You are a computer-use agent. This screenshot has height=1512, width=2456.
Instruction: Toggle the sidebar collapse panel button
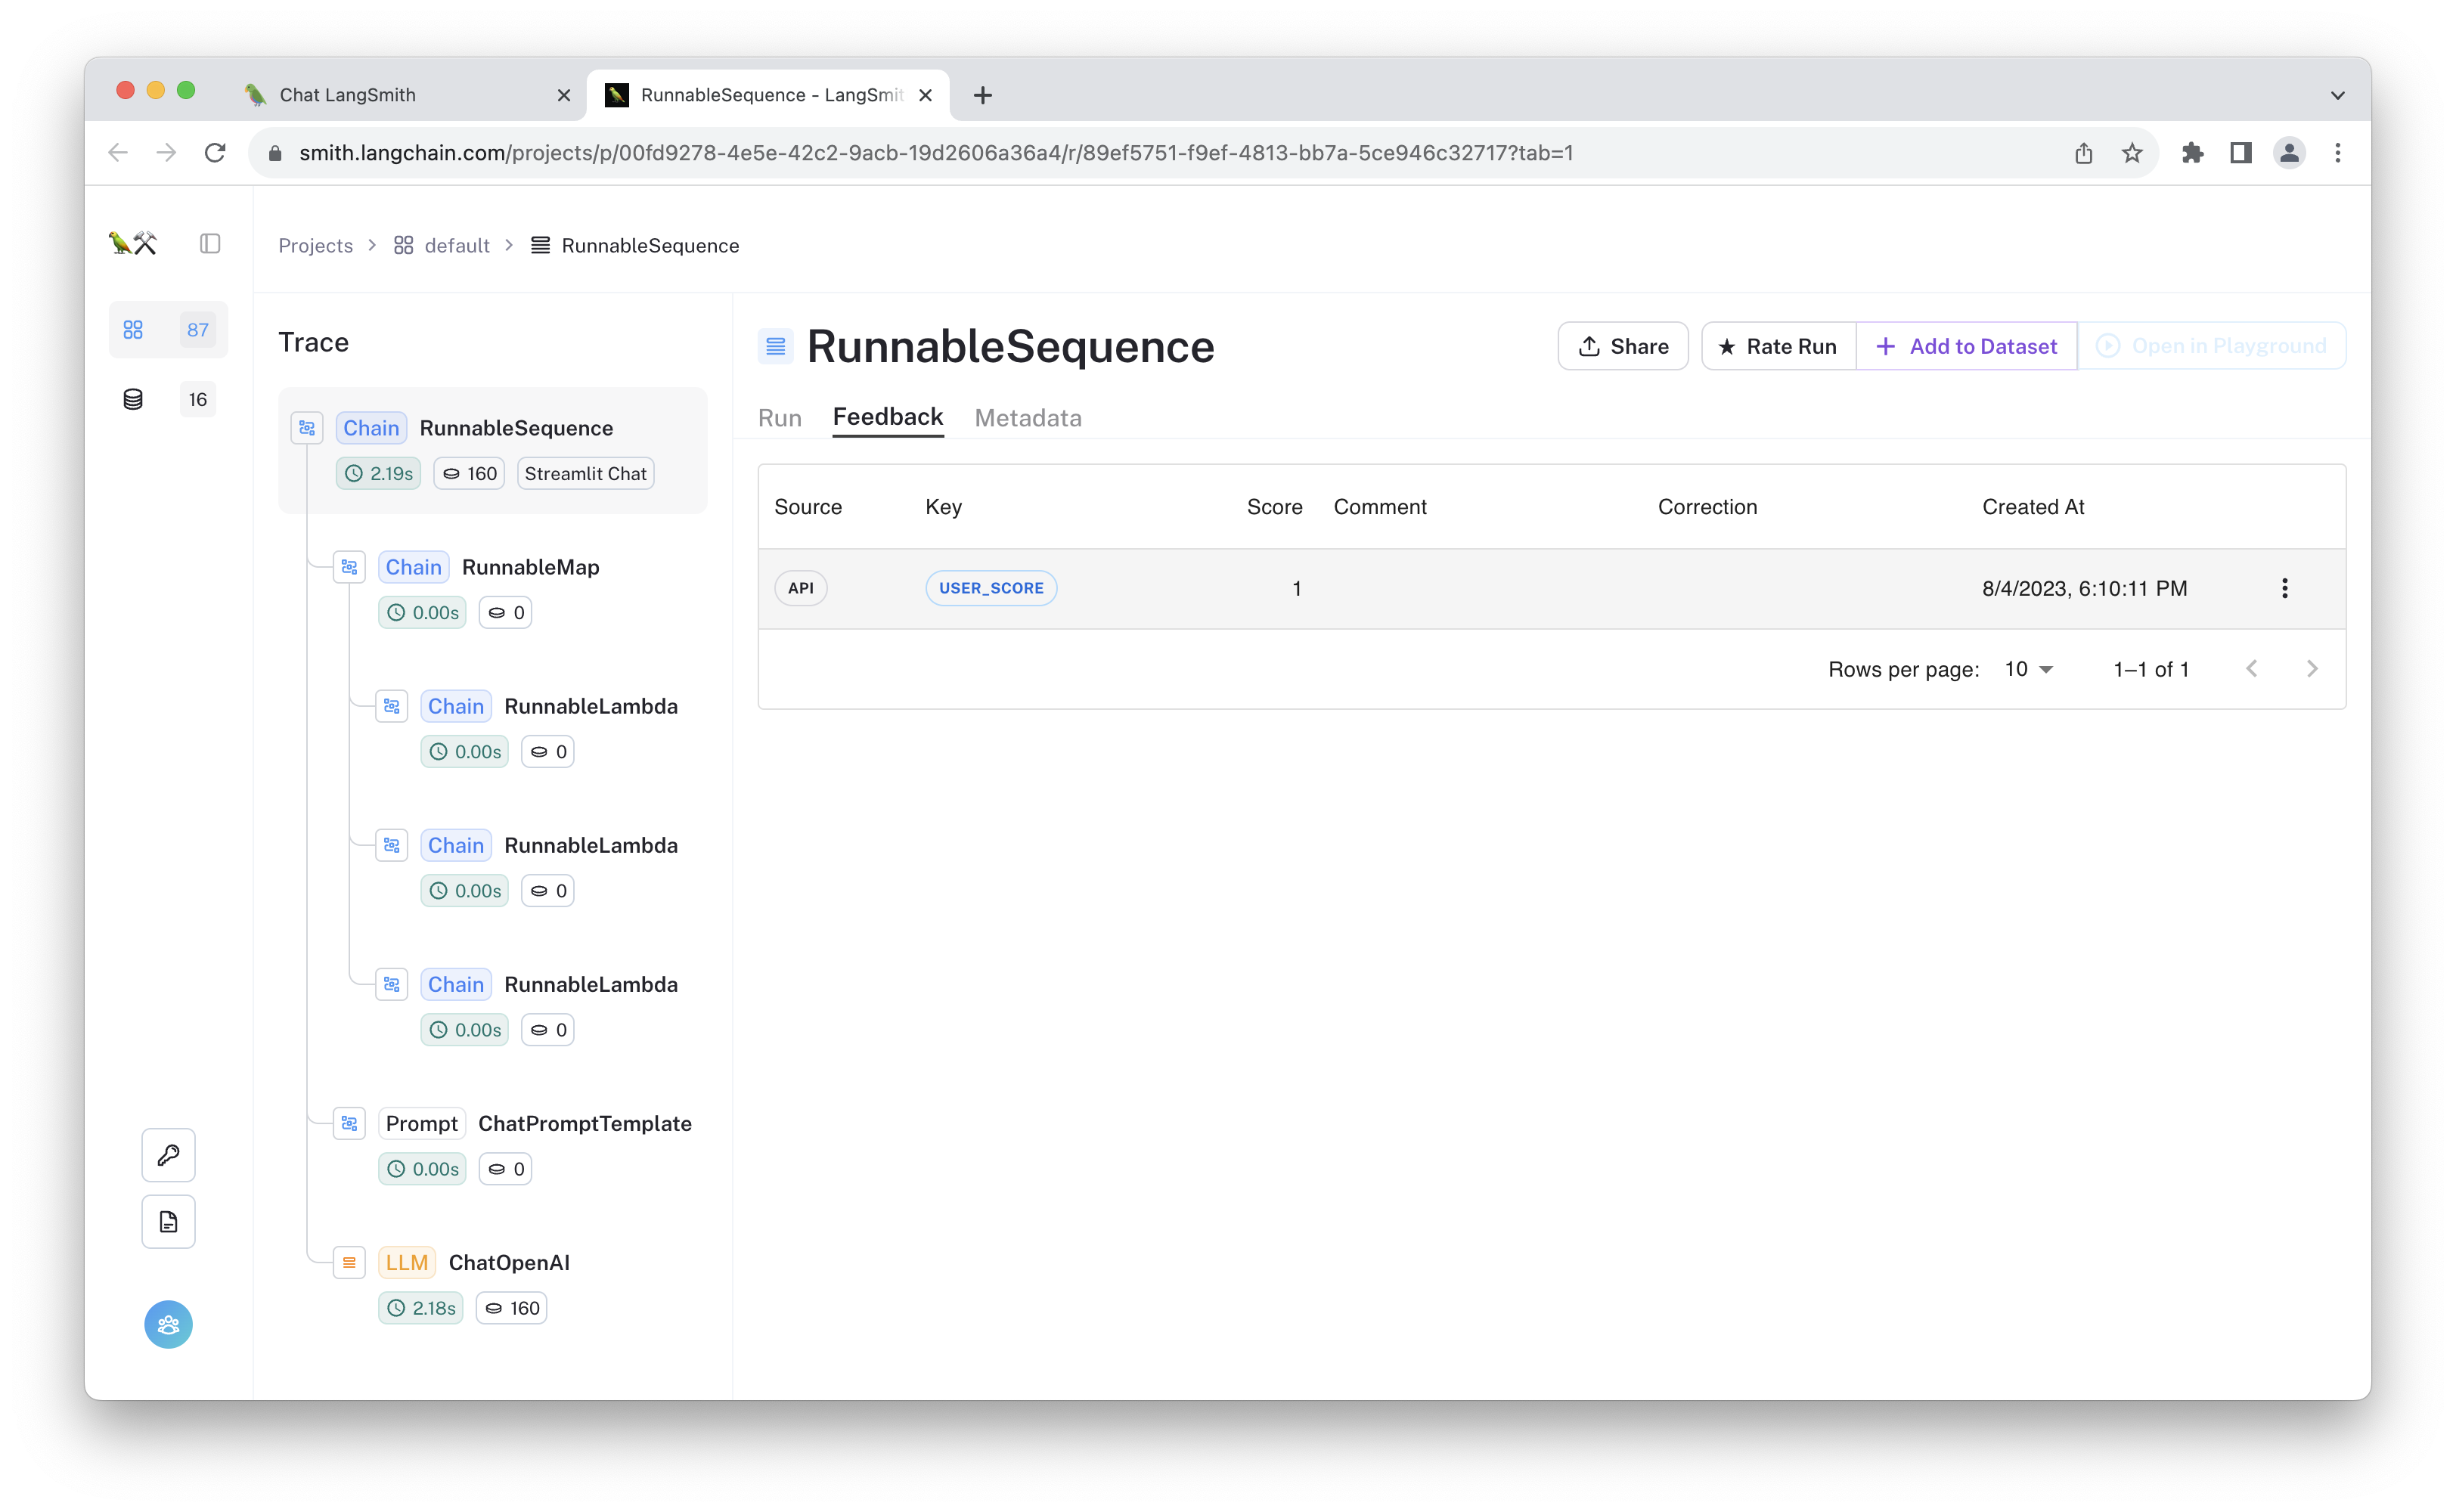[x=210, y=244]
